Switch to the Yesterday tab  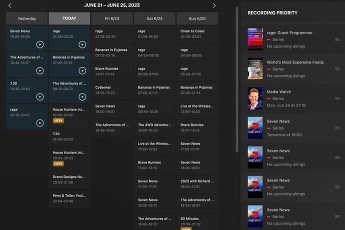point(27,18)
